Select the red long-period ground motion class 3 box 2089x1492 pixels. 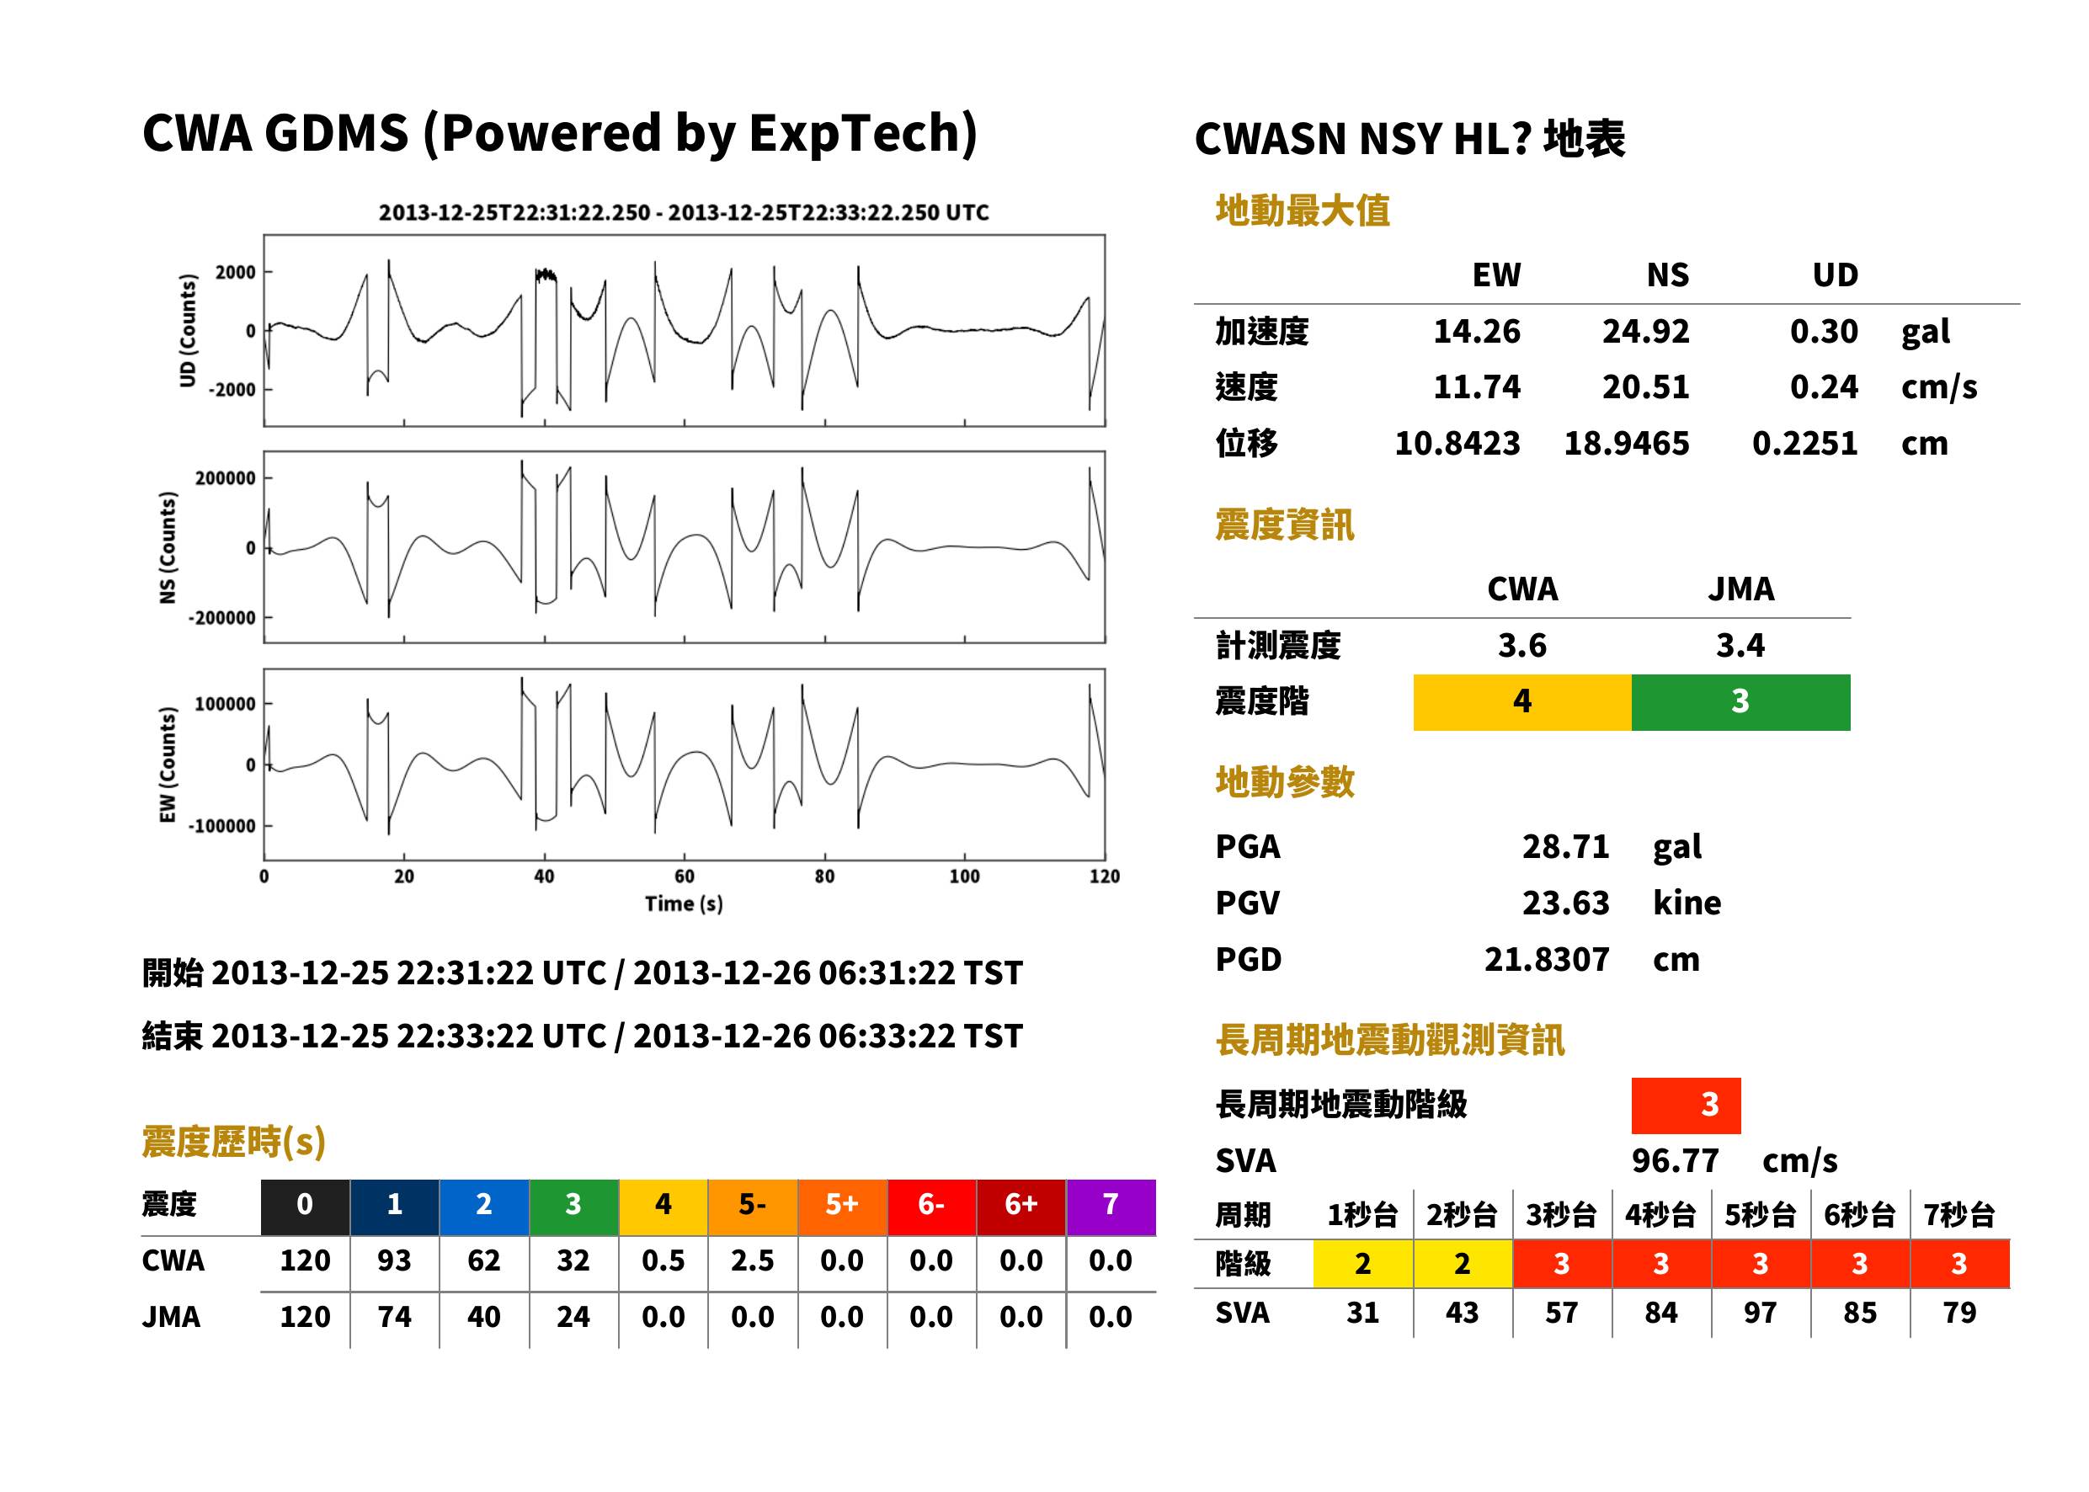[x=1686, y=1106]
